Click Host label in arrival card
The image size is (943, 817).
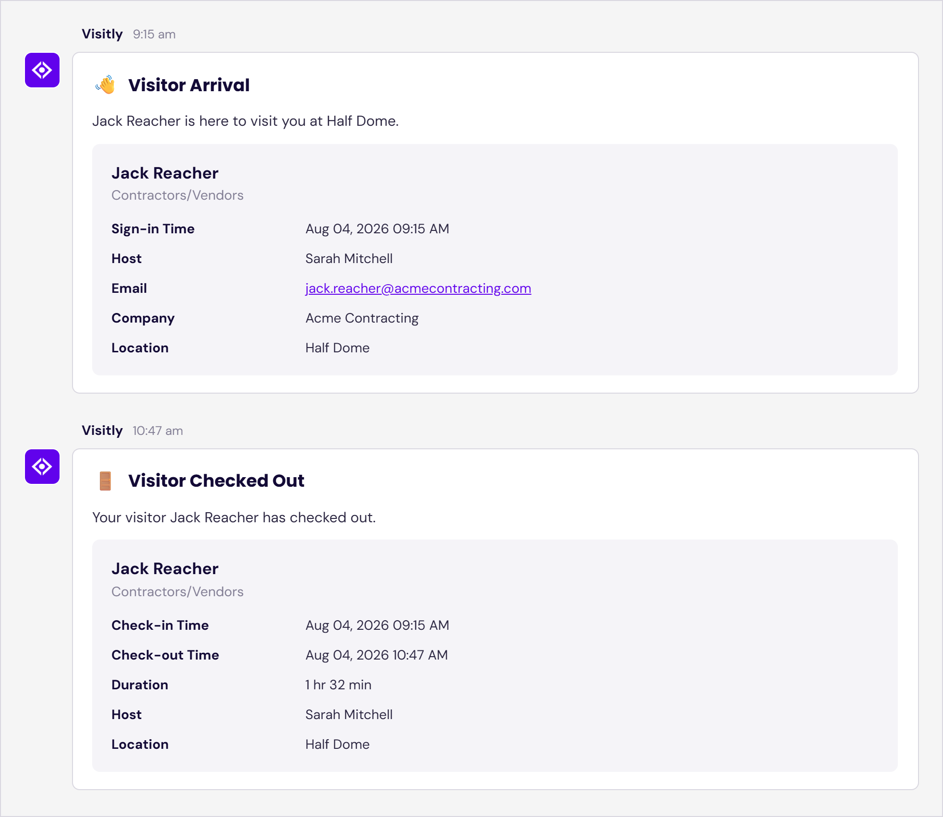pos(126,259)
